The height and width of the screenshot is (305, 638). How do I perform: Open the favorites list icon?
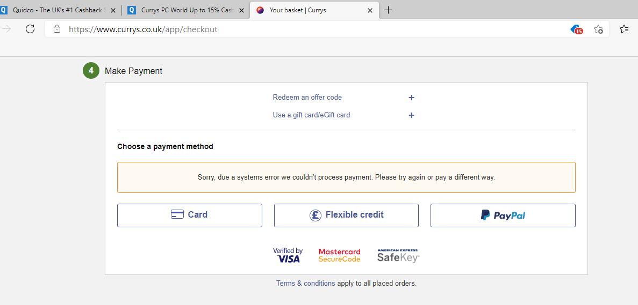(623, 29)
